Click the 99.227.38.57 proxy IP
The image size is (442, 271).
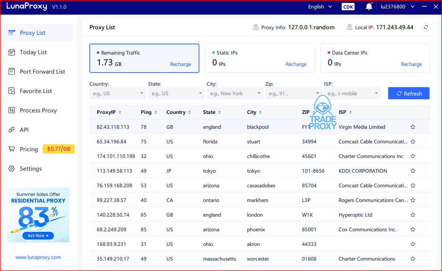[x=111, y=200]
